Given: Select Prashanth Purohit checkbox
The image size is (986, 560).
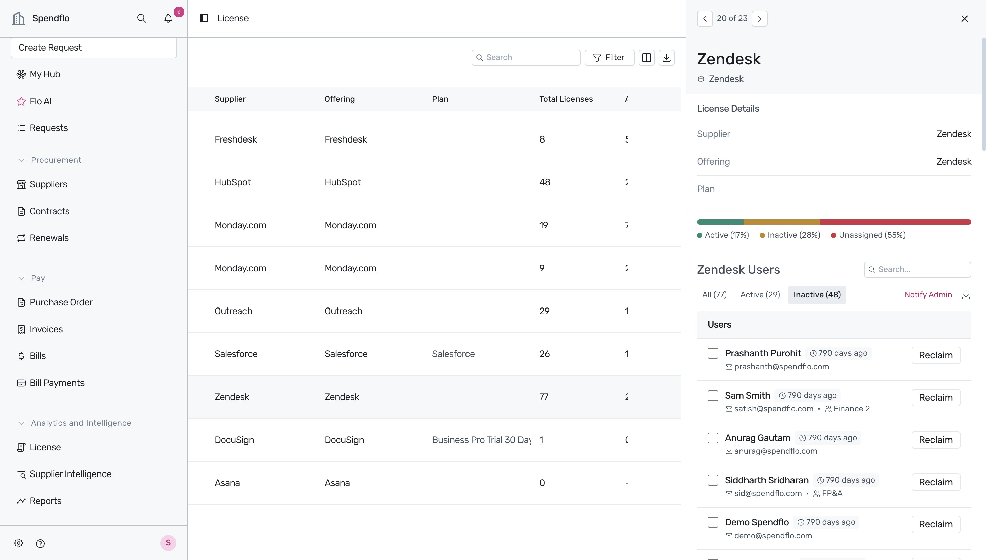Looking at the screenshot, I should coord(713,353).
